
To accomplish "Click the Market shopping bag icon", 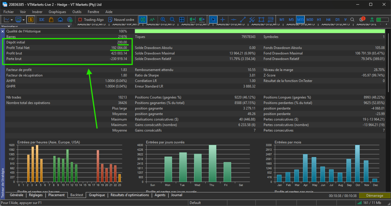I will pyautogui.click(x=51, y=20).
